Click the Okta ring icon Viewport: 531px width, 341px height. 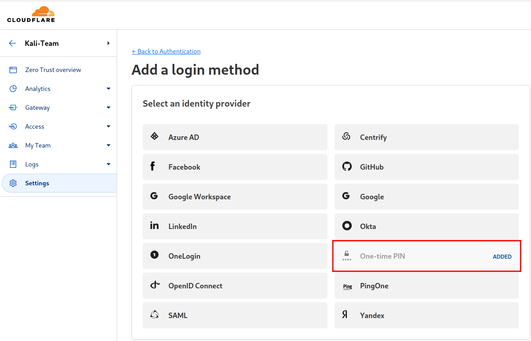pos(347,226)
